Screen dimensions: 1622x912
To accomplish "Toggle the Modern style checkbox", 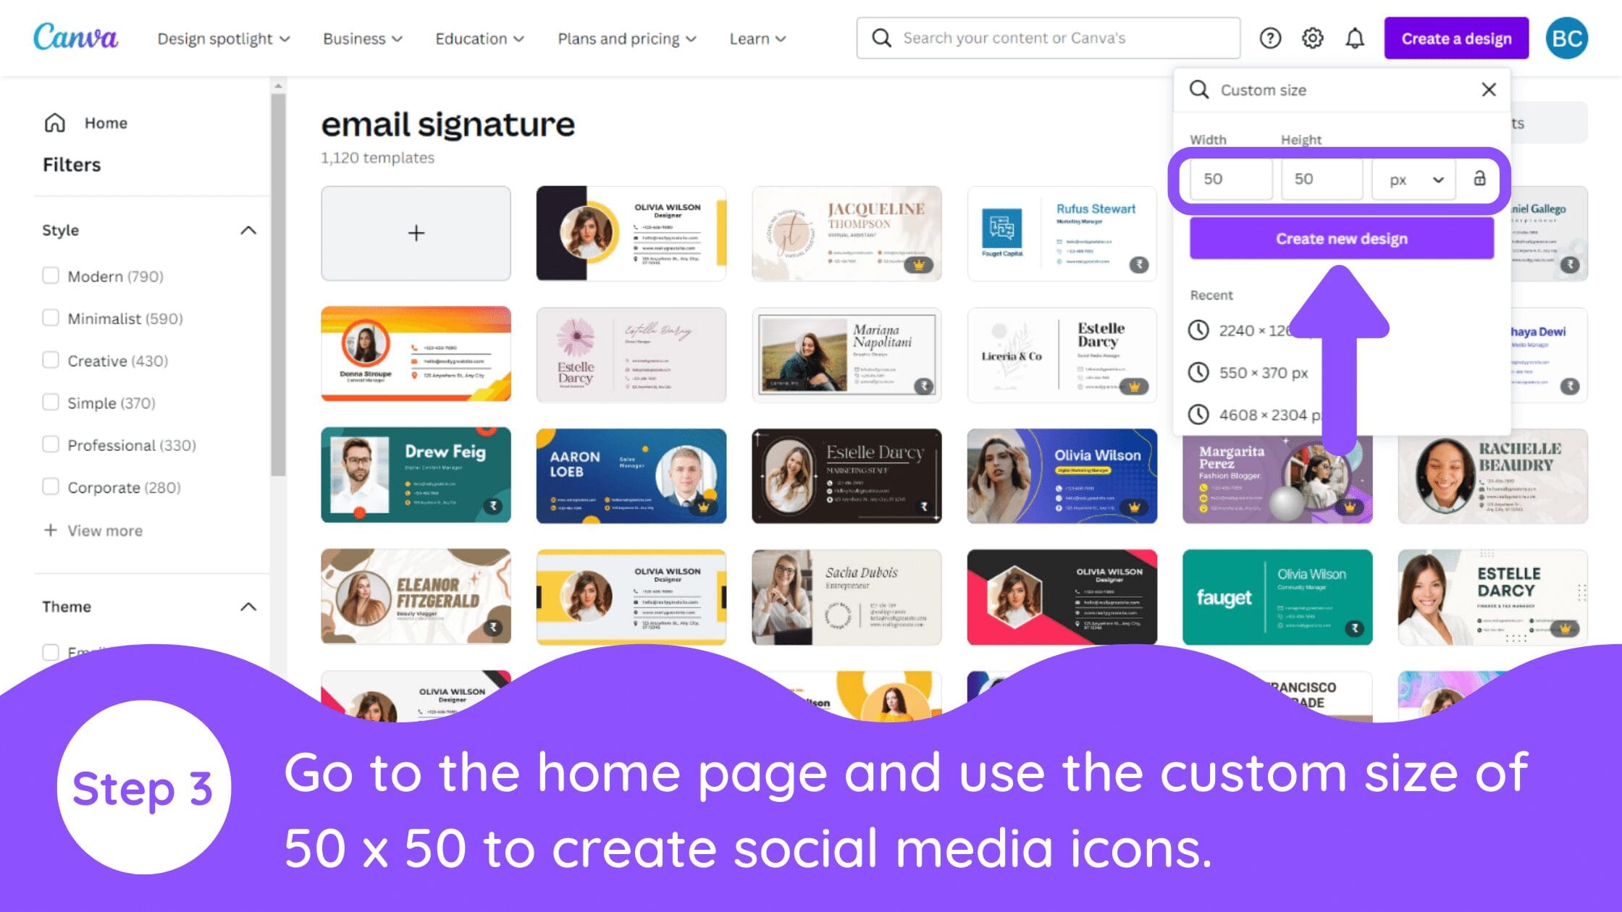I will pyautogui.click(x=50, y=275).
